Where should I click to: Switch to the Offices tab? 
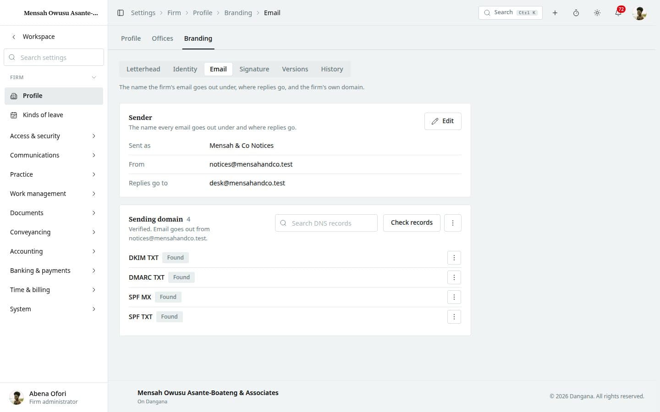click(162, 38)
